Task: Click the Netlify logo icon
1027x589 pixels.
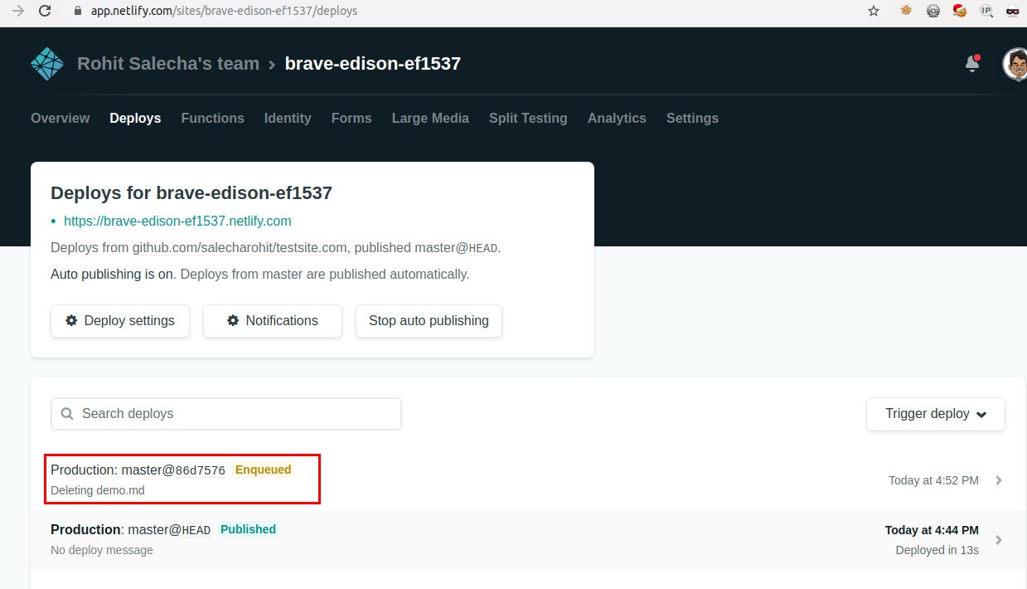Action: click(47, 64)
